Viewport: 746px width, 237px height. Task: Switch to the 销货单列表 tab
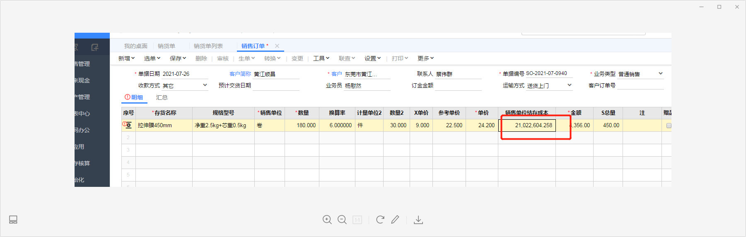pos(208,46)
